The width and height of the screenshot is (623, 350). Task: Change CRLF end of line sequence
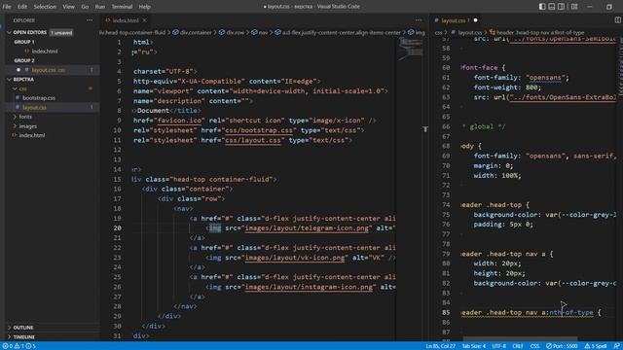tap(518, 346)
